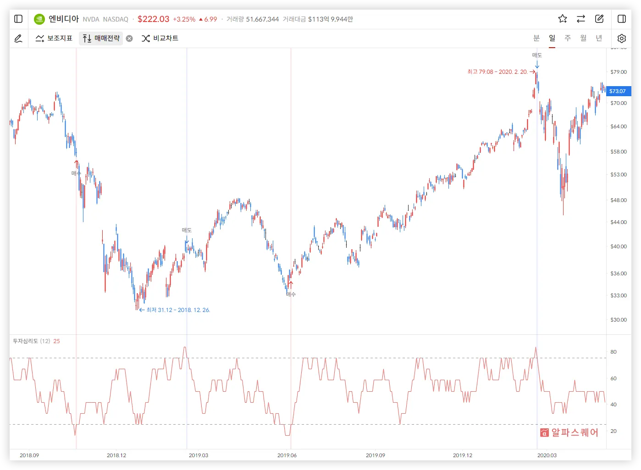
Task: Click the 51,667,344 volume value
Action: (262, 19)
